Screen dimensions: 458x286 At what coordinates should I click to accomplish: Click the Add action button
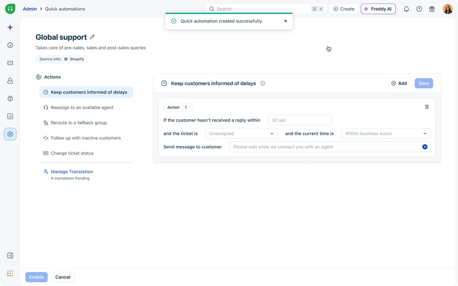400,83
